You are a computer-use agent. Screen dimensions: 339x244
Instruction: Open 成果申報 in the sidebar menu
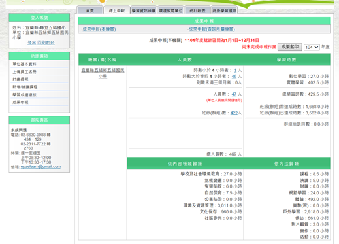[x=20, y=102]
